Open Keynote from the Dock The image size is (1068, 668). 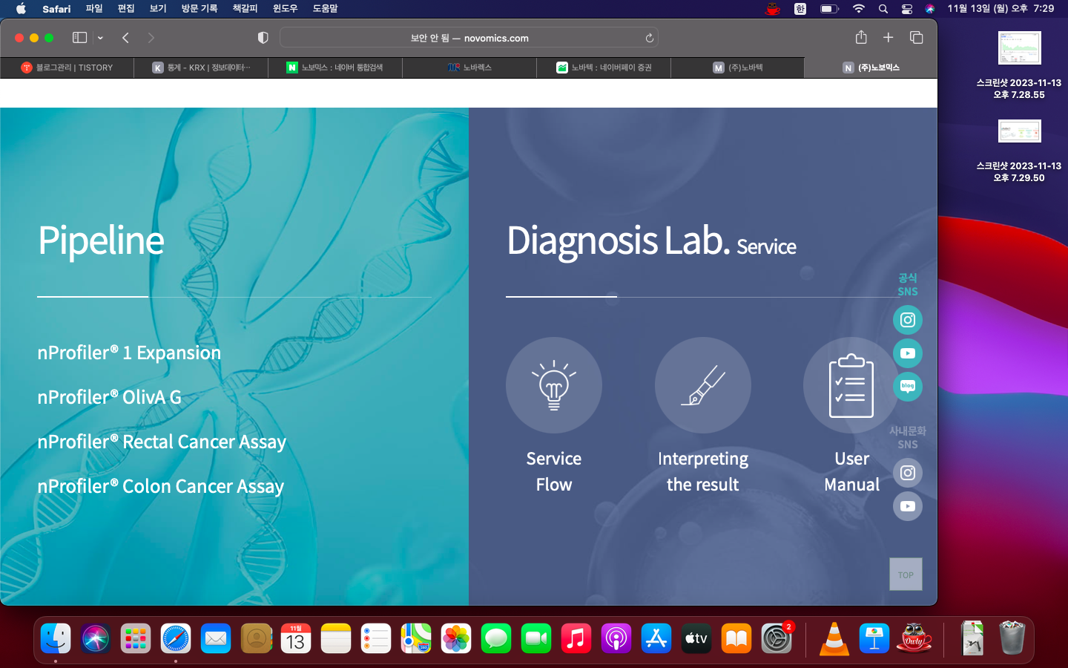(x=874, y=638)
